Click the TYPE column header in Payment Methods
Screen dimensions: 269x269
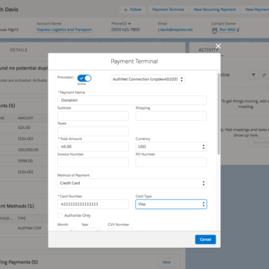click(22, 218)
